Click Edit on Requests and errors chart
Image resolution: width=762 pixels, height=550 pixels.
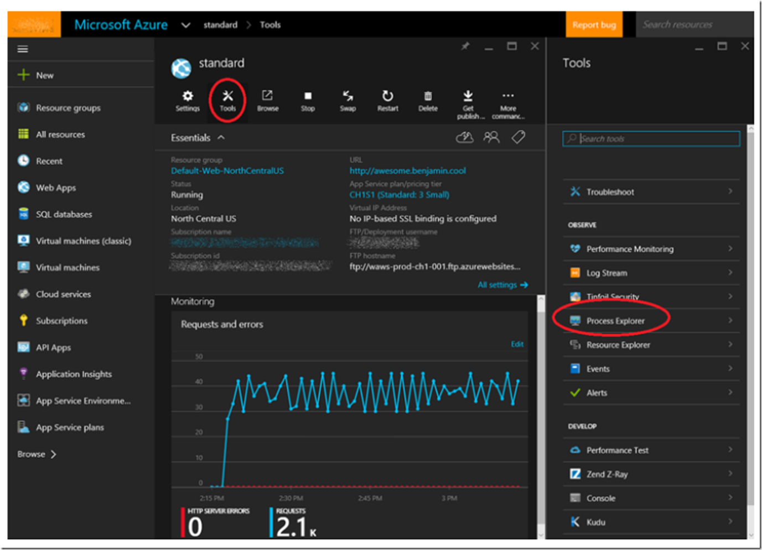(517, 344)
